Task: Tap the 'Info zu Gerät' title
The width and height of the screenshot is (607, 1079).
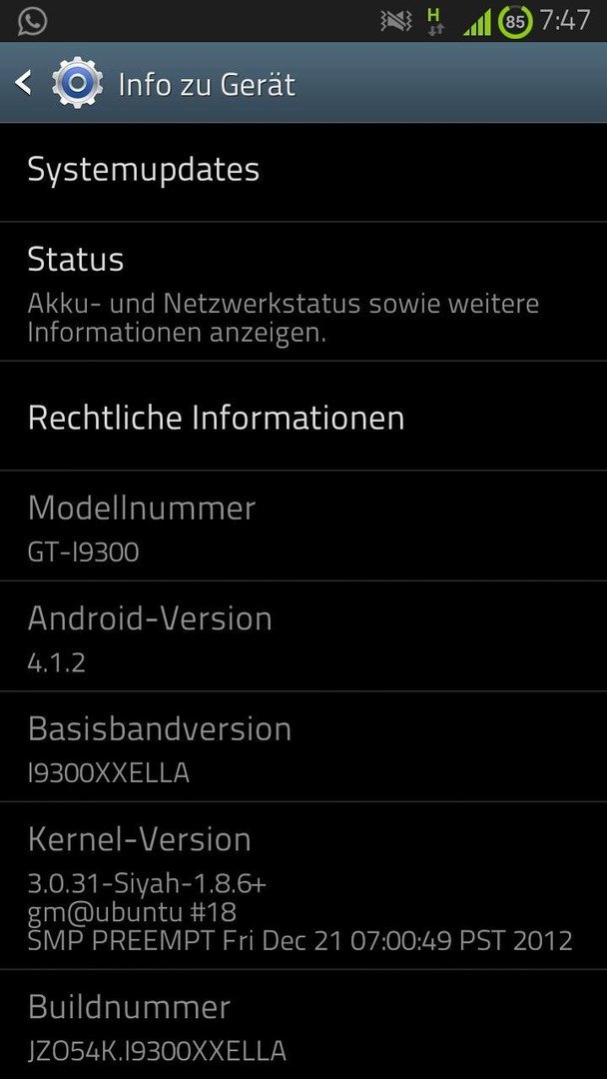Action: point(207,85)
